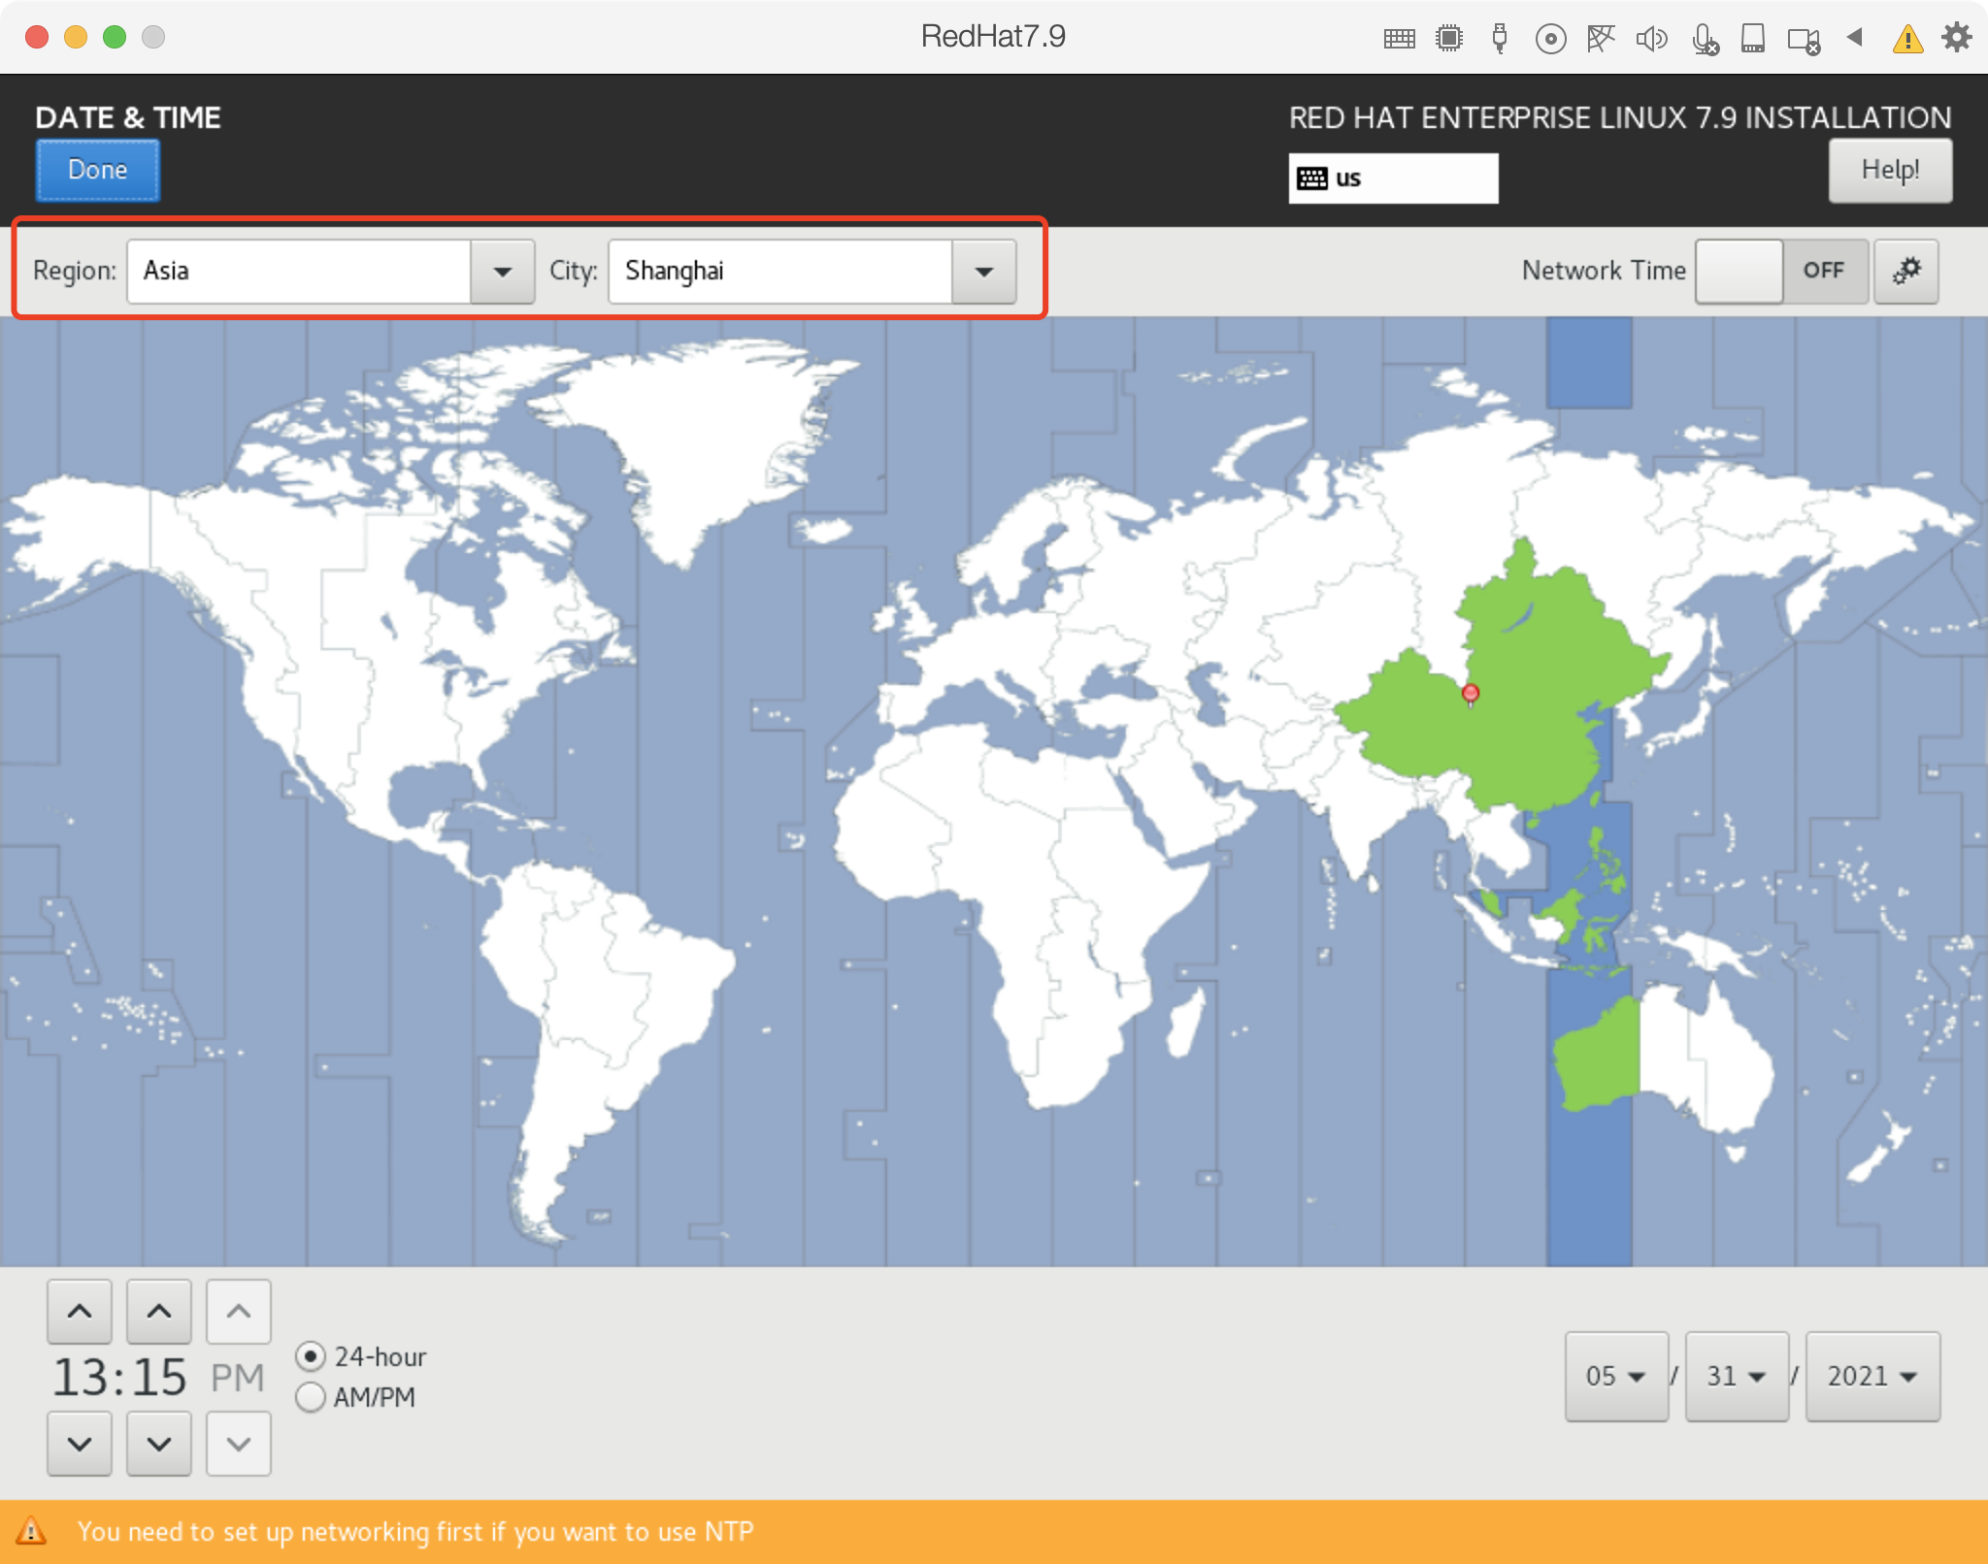Select the 24-hour radio button

311,1355
